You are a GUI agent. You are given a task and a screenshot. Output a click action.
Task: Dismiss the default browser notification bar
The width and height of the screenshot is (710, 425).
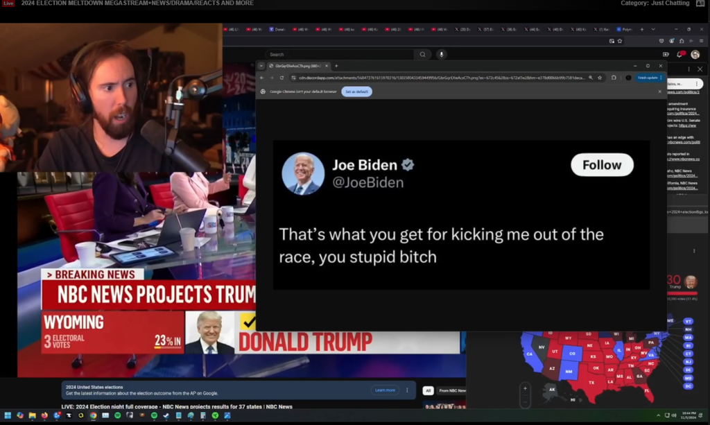[659, 92]
